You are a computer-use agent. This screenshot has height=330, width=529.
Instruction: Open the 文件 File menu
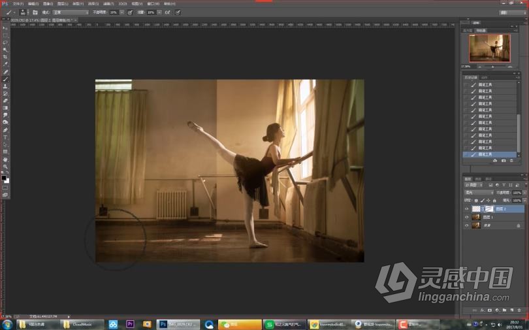click(x=18, y=4)
